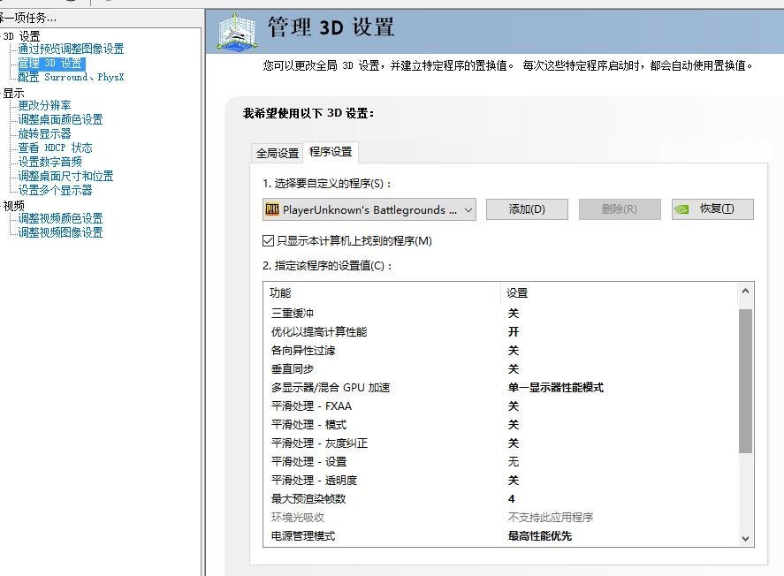Click the settings list scroll-up arrow

click(745, 291)
